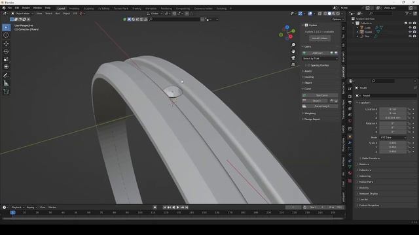Image resolution: width=419 pixels, height=235 pixels.
Task: Open the File menu
Action: point(10,8)
